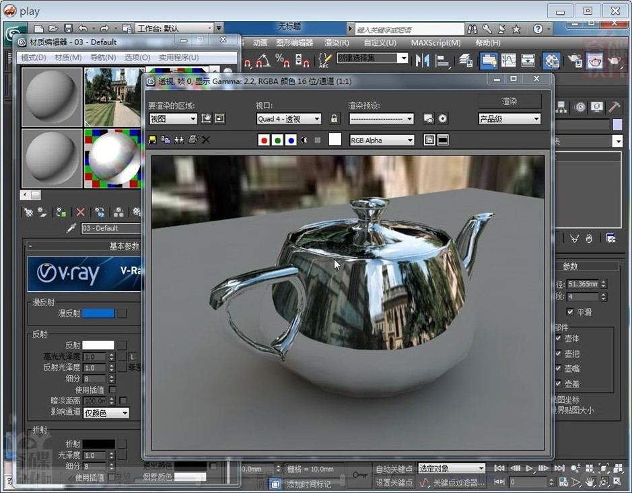Open the 要渲染的区域 视图 dropdown

pos(173,119)
